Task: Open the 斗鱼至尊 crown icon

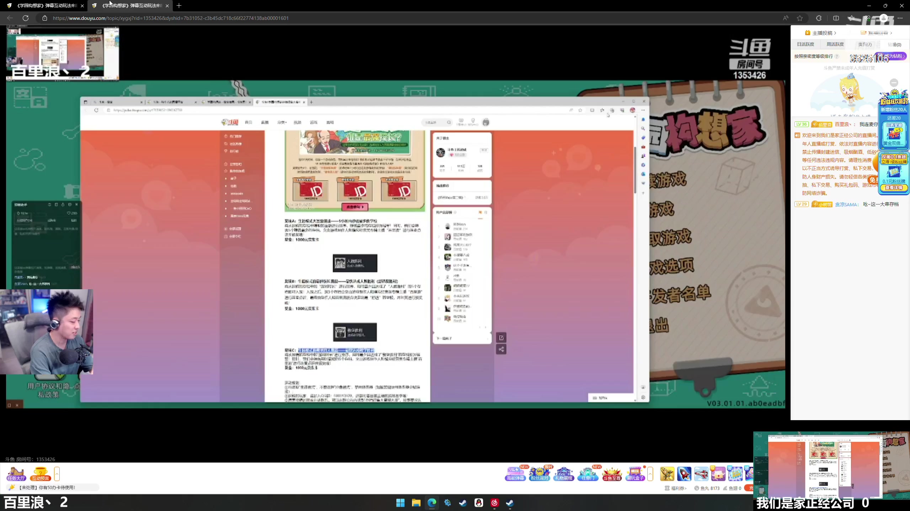Action: point(612,474)
